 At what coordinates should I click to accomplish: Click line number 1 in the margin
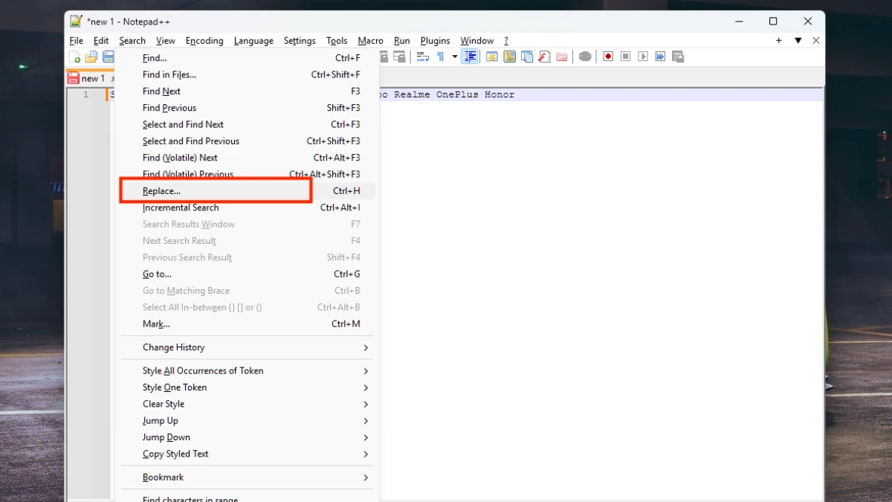pos(85,95)
